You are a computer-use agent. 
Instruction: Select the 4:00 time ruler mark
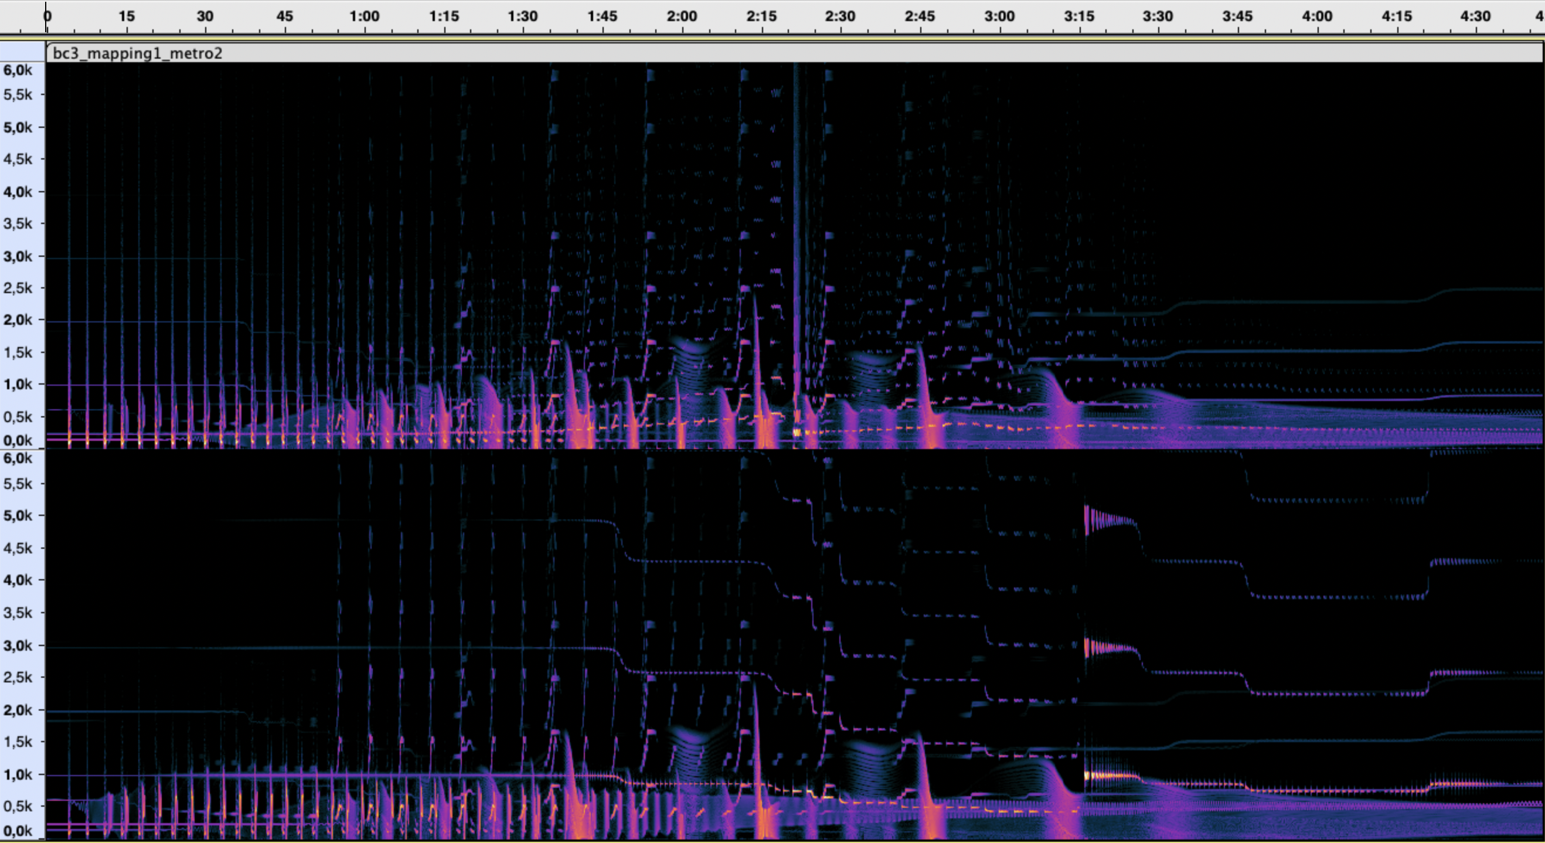coord(1317,16)
